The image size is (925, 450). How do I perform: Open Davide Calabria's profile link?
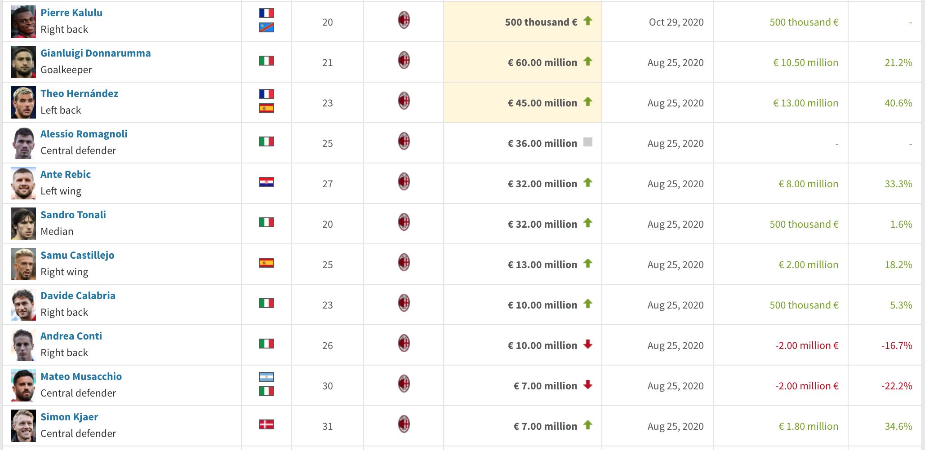point(78,296)
